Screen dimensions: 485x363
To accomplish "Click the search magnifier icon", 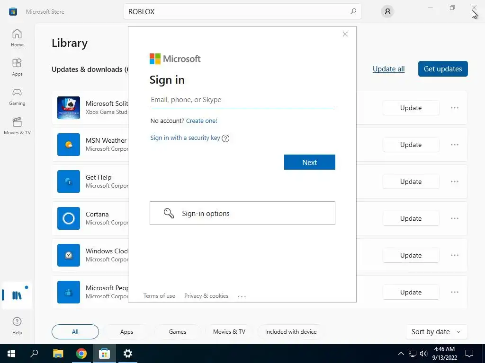I will click(x=353, y=11).
